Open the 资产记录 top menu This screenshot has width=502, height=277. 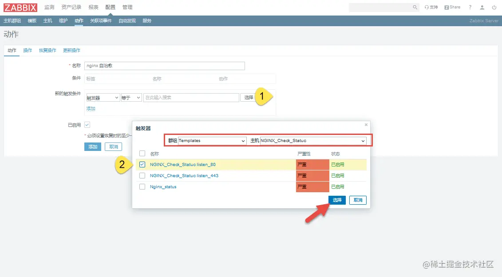(71, 7)
